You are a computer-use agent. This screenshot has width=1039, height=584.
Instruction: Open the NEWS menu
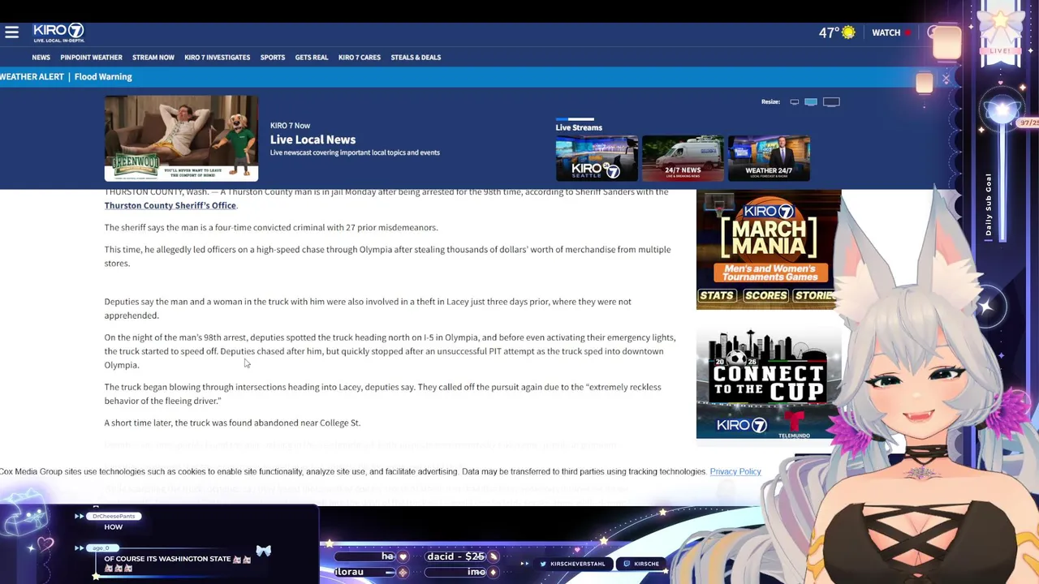(41, 58)
